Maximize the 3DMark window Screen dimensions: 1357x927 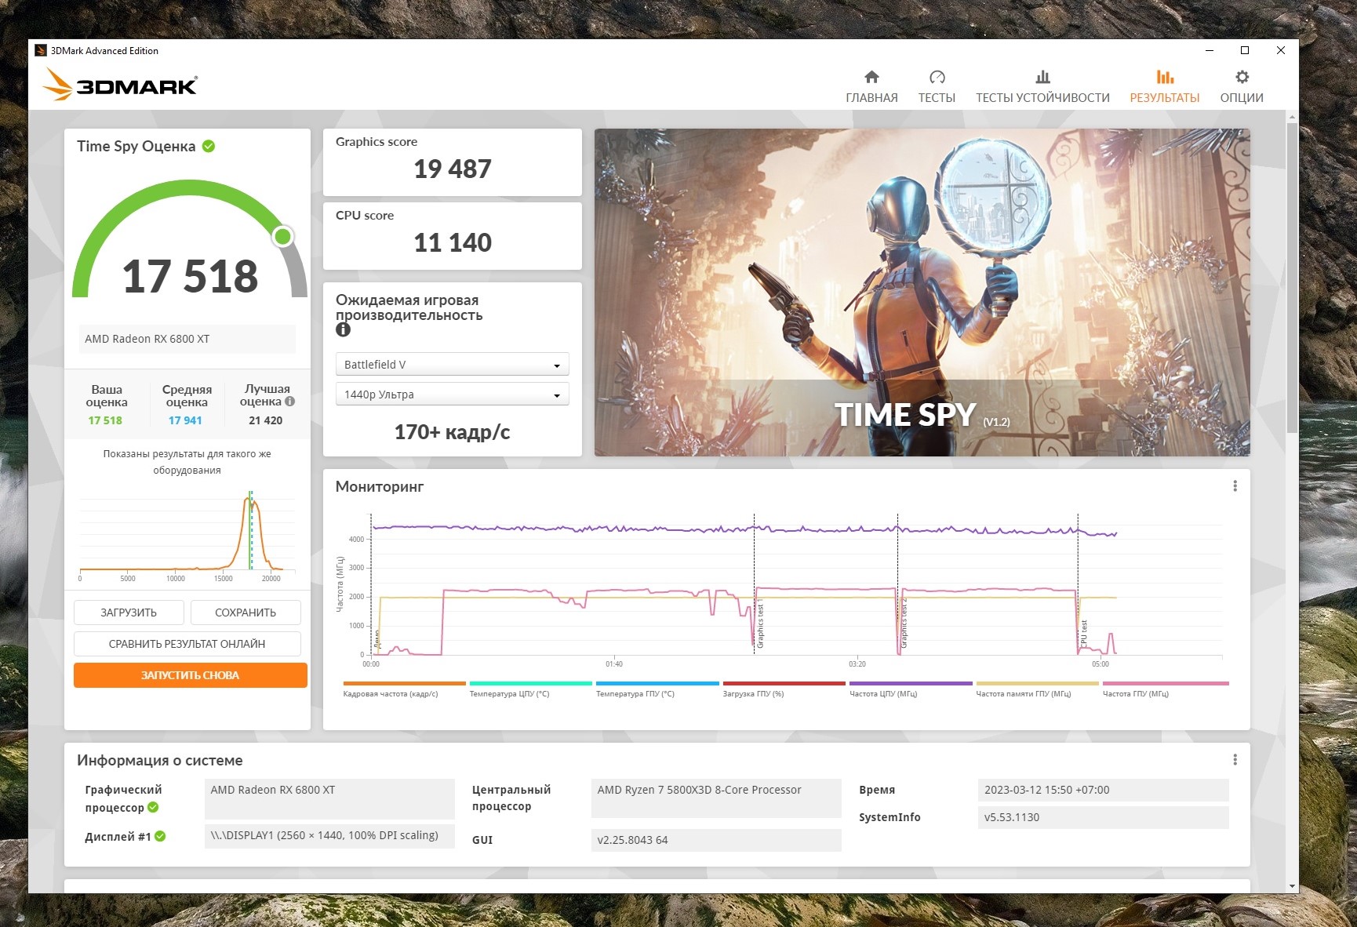1245,50
